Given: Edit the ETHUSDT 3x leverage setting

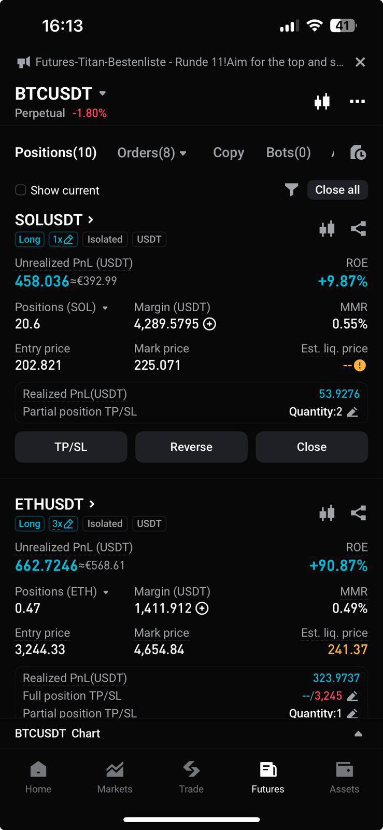Looking at the screenshot, I should pos(63,523).
